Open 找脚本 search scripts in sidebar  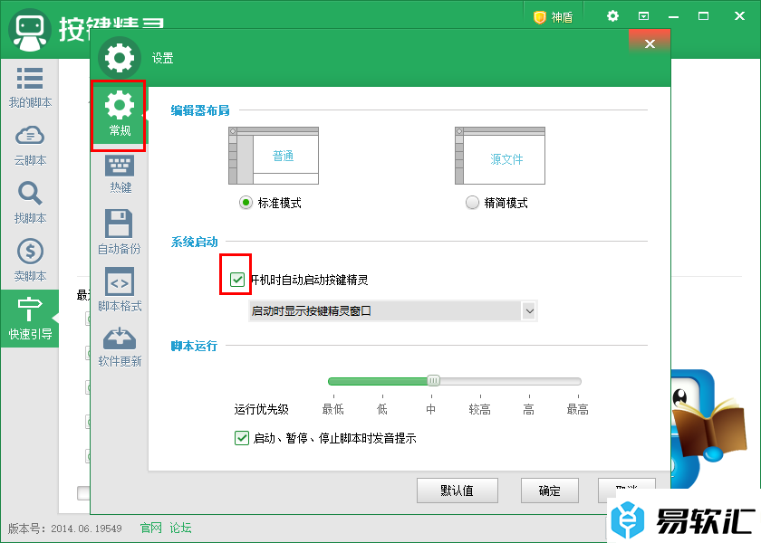[x=30, y=203]
